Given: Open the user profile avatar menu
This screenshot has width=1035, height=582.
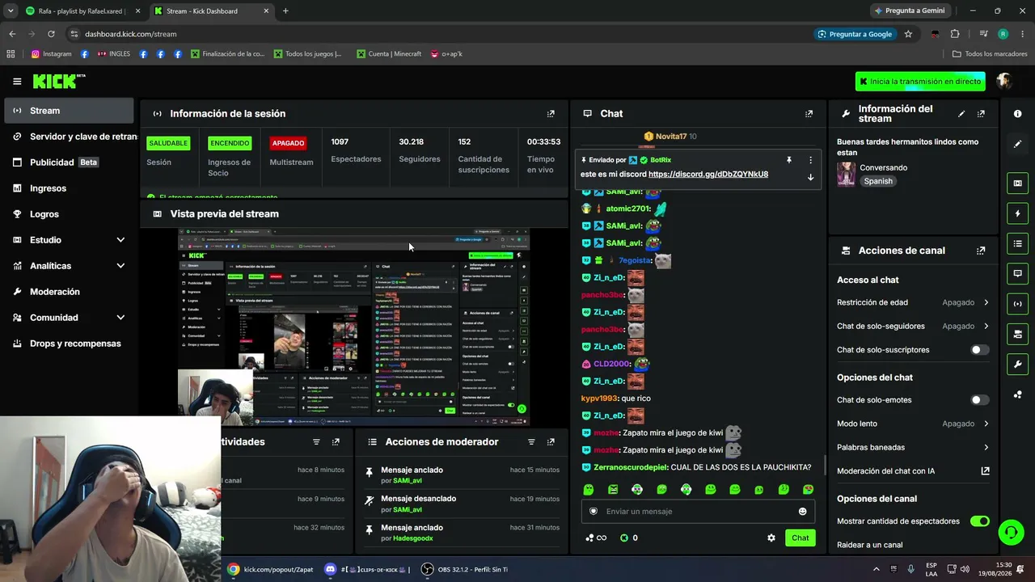Looking at the screenshot, I should (1004, 81).
